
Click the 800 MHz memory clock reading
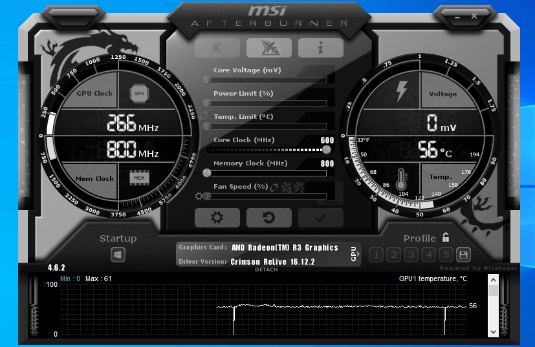[133, 149]
